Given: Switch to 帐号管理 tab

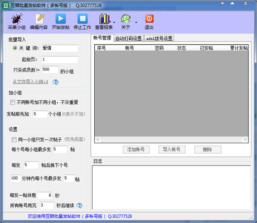Looking at the screenshot, I should pos(102,38).
